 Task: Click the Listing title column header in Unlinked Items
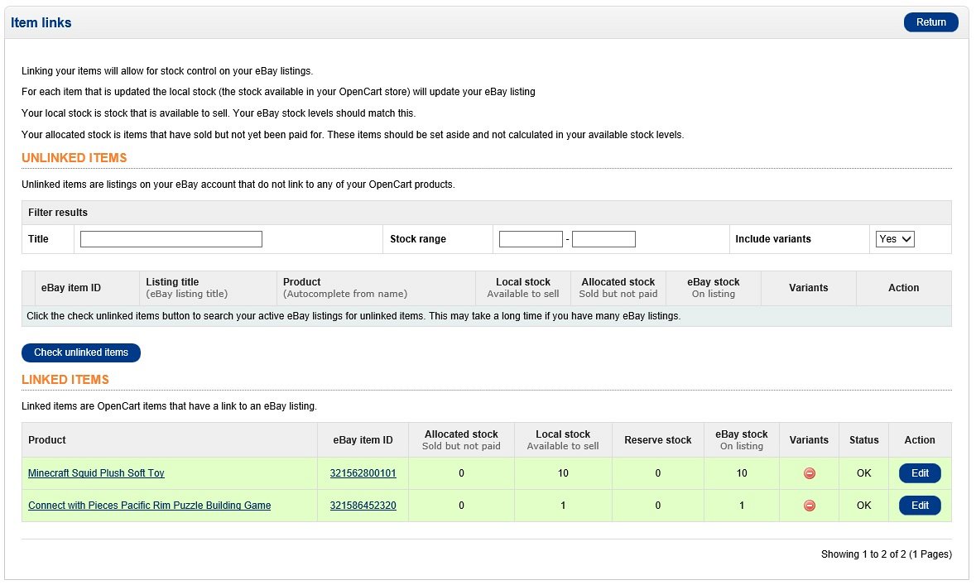[172, 282]
